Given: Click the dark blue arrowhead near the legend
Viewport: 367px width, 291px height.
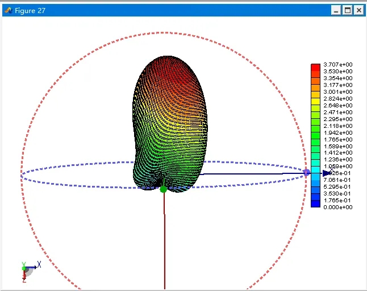Looking at the screenshot, I should coord(327,173).
